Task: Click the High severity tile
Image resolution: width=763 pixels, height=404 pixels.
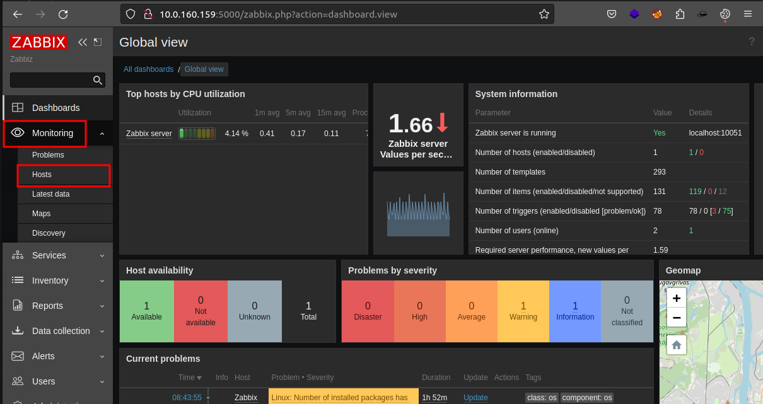Action: (419, 311)
